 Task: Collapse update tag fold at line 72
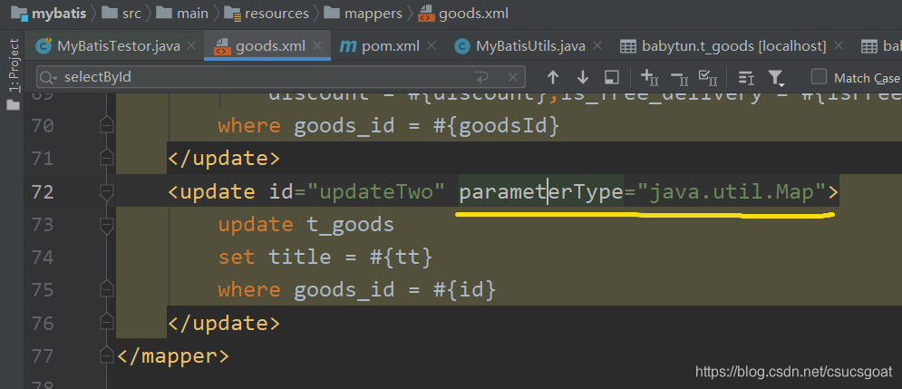pyautogui.click(x=106, y=191)
